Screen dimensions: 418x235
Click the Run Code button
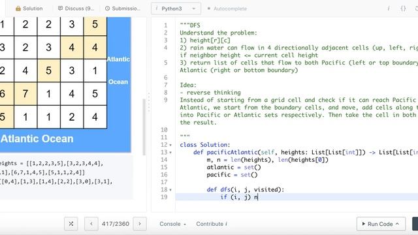click(x=381, y=224)
